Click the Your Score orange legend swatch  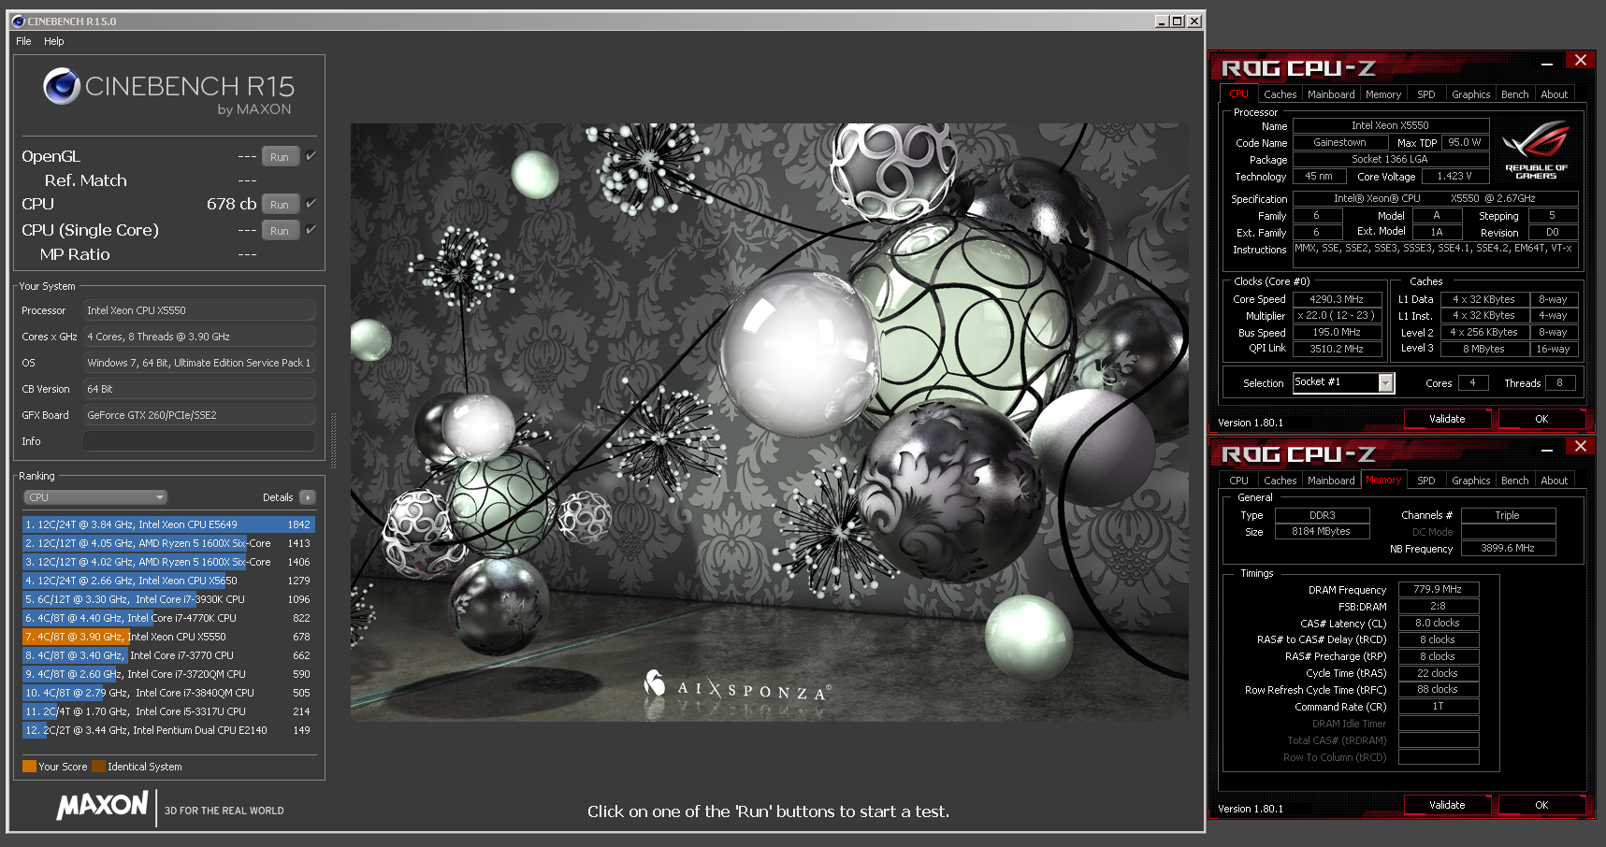click(29, 767)
